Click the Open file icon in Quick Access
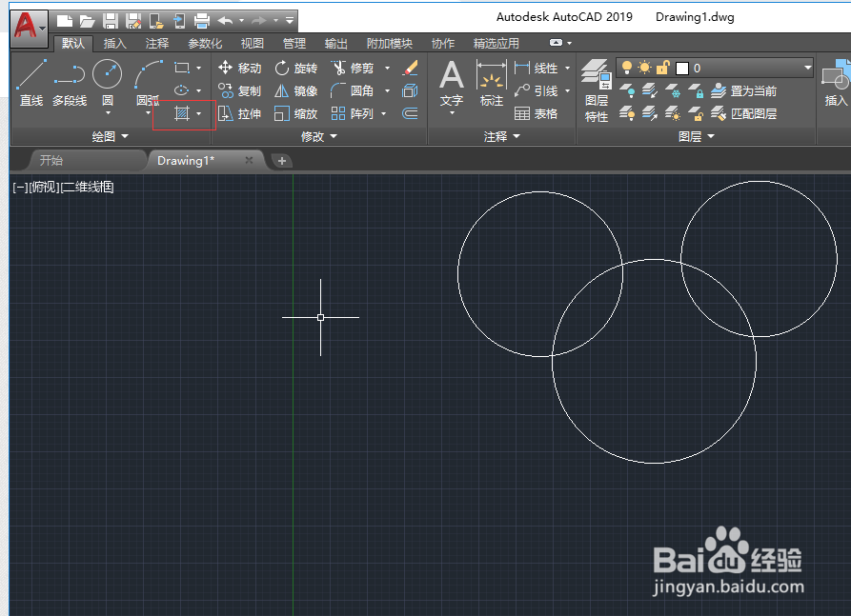This screenshot has width=851, height=616. click(x=88, y=21)
